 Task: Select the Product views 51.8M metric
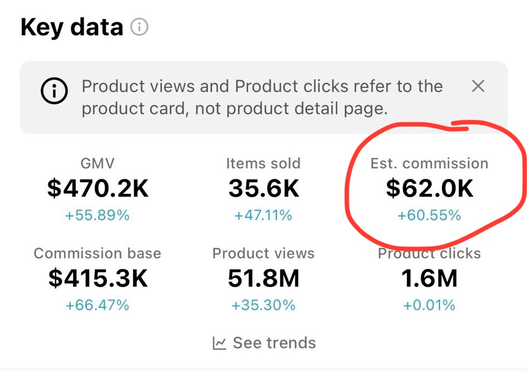click(263, 279)
